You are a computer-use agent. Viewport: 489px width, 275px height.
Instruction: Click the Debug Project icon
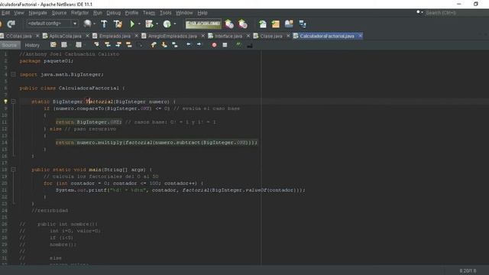150,24
